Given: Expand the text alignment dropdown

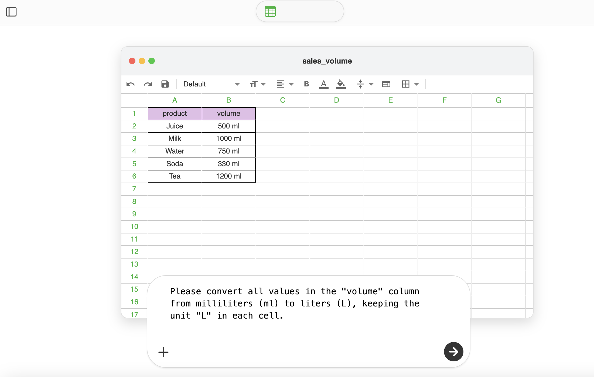Looking at the screenshot, I should click(x=291, y=84).
